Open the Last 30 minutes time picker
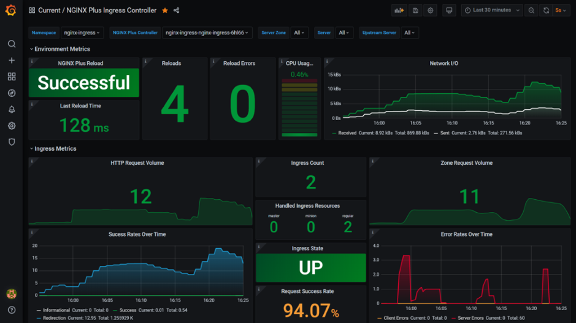 point(492,10)
